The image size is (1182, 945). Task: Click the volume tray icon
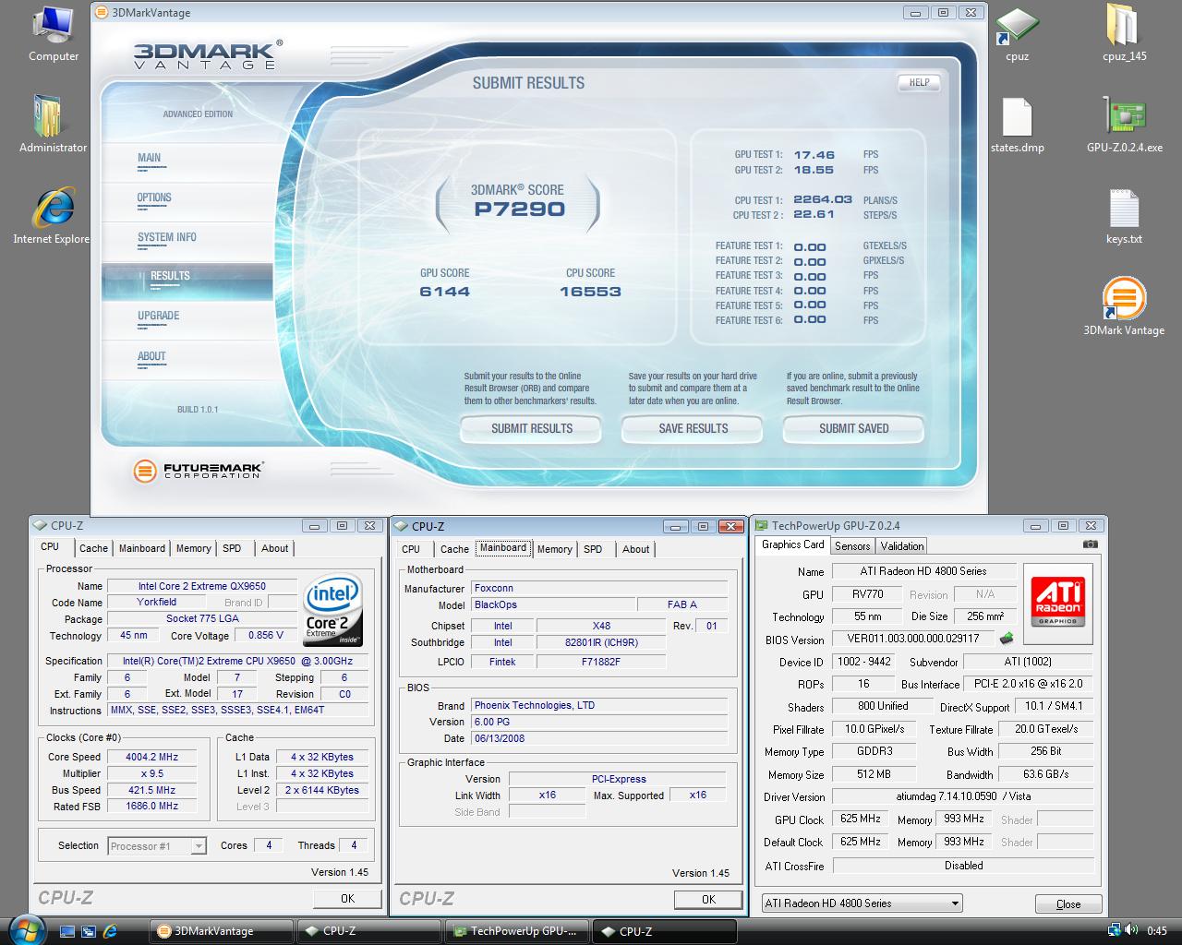1131,930
